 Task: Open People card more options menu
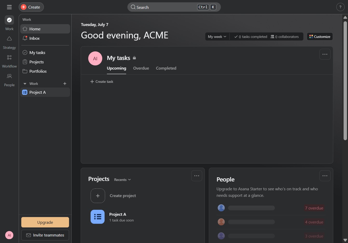tap(325, 176)
